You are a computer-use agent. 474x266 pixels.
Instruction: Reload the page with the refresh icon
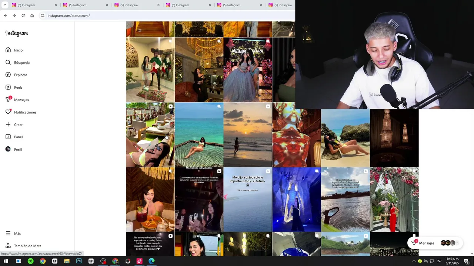23,16
